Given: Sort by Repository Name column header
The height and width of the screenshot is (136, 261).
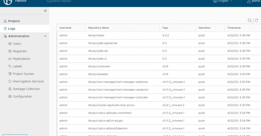Looking at the screenshot, I should coord(99,28).
